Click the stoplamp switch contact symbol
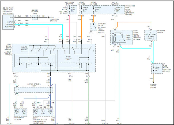This screenshot has width=174, height=125. (x=93, y=27)
